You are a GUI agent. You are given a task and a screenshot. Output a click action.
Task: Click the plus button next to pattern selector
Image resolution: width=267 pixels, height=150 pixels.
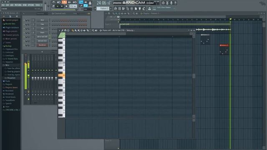click(x=111, y=8)
